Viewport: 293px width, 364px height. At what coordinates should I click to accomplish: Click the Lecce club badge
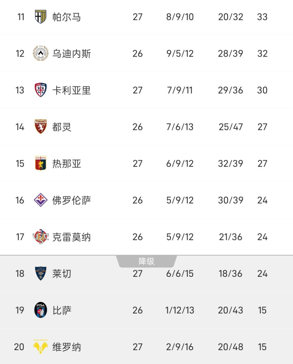[41, 274]
